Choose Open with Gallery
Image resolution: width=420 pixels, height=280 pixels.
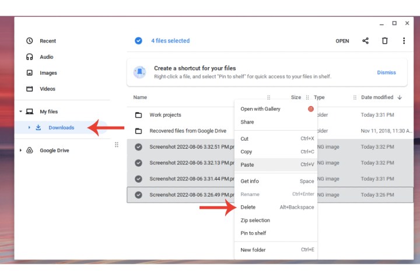[276, 108]
